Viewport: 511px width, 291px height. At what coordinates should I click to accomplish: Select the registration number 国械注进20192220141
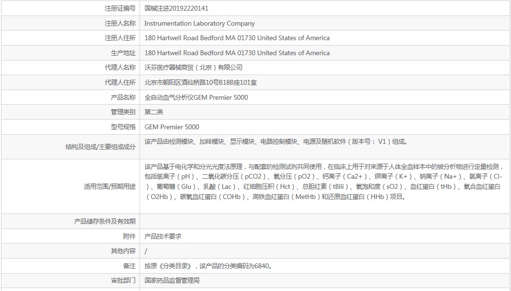[176, 8]
